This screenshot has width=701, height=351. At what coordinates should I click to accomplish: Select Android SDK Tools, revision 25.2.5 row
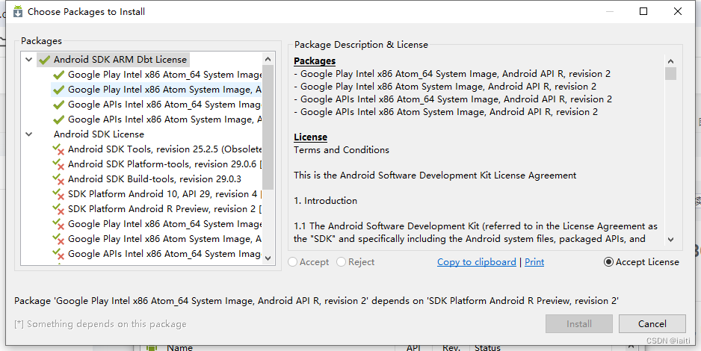(164, 149)
